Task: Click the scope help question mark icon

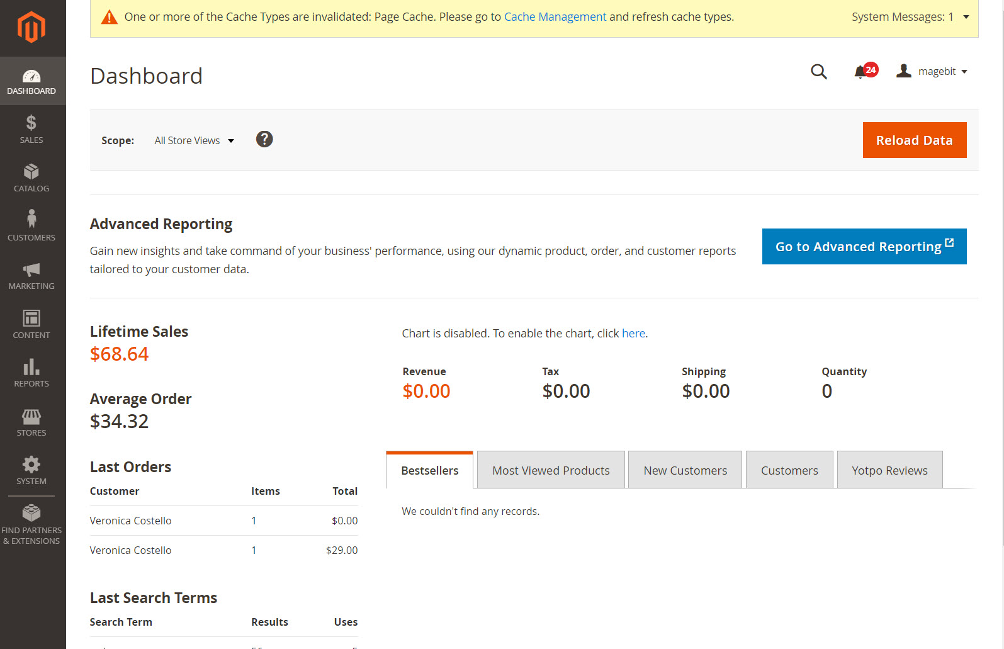Action: pyautogui.click(x=264, y=139)
